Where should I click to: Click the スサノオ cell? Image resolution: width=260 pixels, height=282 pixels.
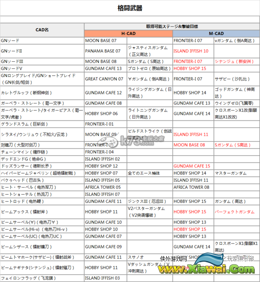click(150, 257)
